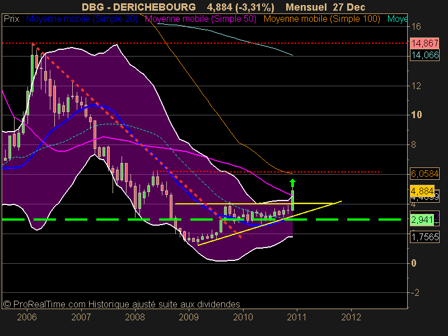
Task: Click the green 2,941 price label
Action: [x=422, y=220]
